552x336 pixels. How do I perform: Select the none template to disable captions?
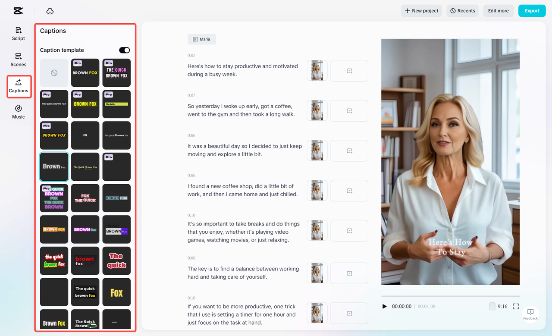pyautogui.click(x=53, y=72)
